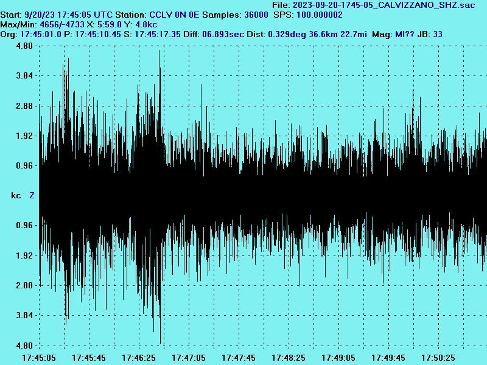Click the P arrival time 17:45:10.45

pyautogui.click(x=98, y=34)
